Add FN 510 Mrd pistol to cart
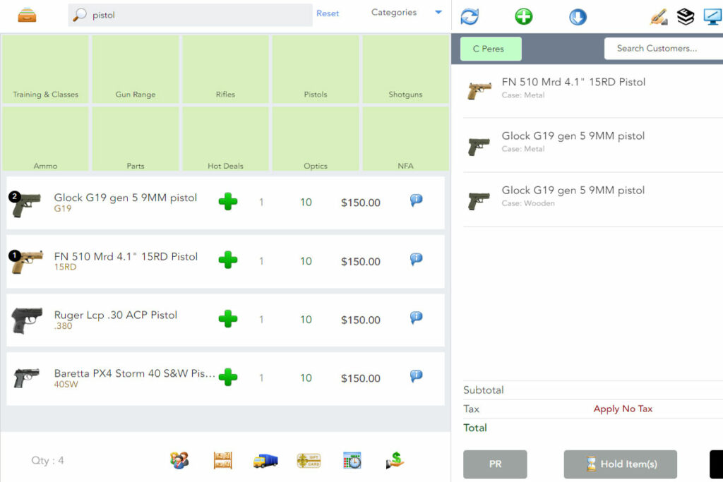Viewport: 723px width, 482px height. coord(228,260)
